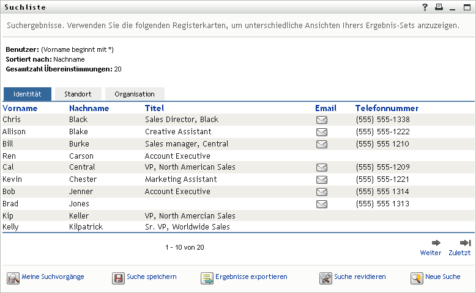
Task: Click the Suche revidieren link
Action: pos(360,277)
